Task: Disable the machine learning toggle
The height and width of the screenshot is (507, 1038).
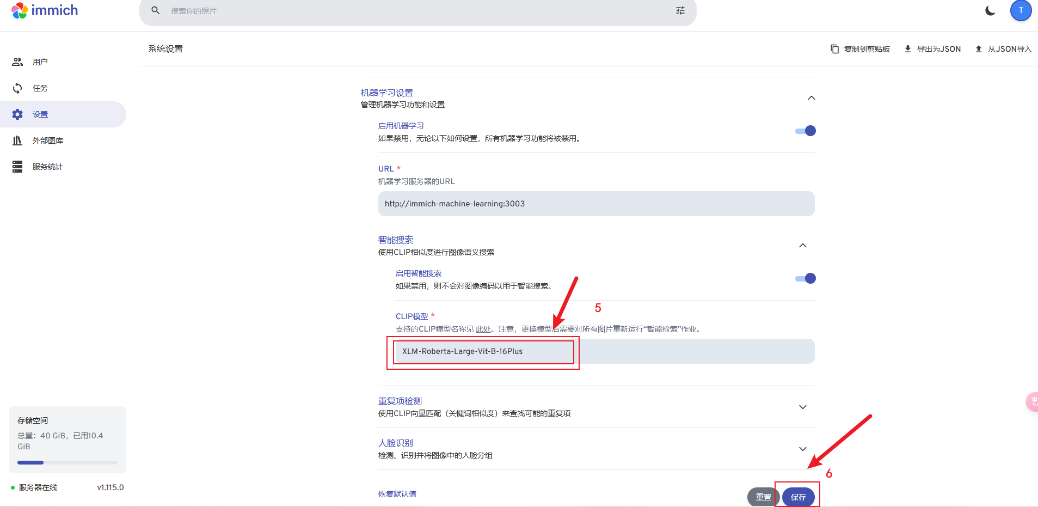Action: coord(806,131)
